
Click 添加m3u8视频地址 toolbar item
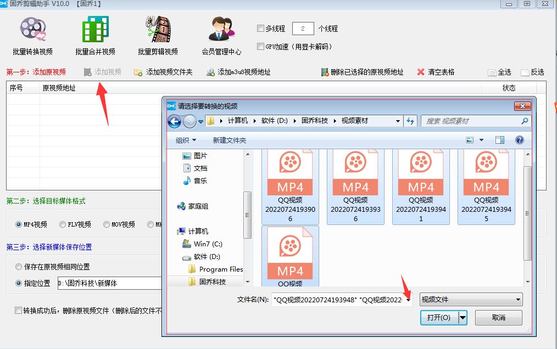tap(238, 72)
